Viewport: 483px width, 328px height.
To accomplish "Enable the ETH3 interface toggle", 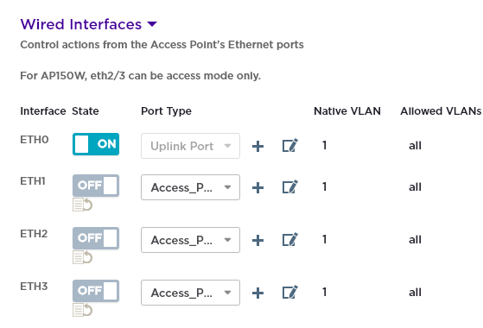I will pyautogui.click(x=96, y=291).
